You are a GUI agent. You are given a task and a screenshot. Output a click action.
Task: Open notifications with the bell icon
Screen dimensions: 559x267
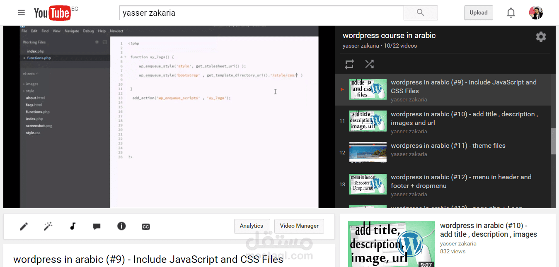(511, 12)
